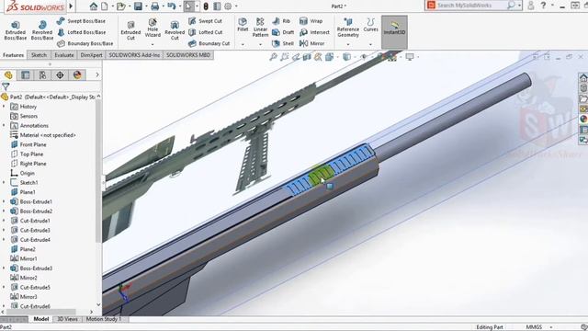This screenshot has width=588, height=331.
Task: Select the Lofted Cut tool
Action: point(206,32)
